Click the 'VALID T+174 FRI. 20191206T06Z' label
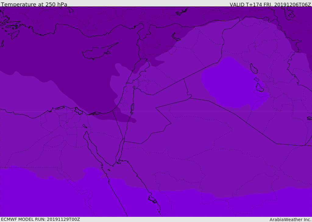Screen dimensions: 312x222 [270, 5]
